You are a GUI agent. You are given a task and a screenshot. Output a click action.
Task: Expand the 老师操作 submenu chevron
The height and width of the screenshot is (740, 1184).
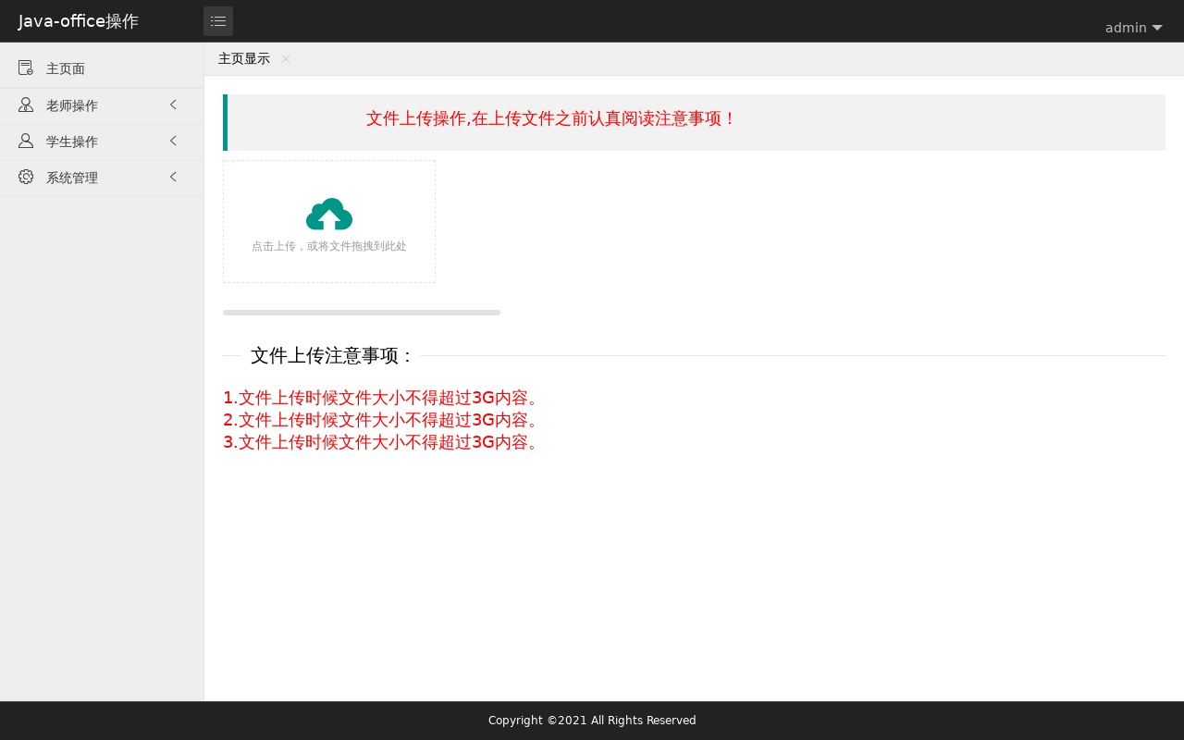click(173, 105)
